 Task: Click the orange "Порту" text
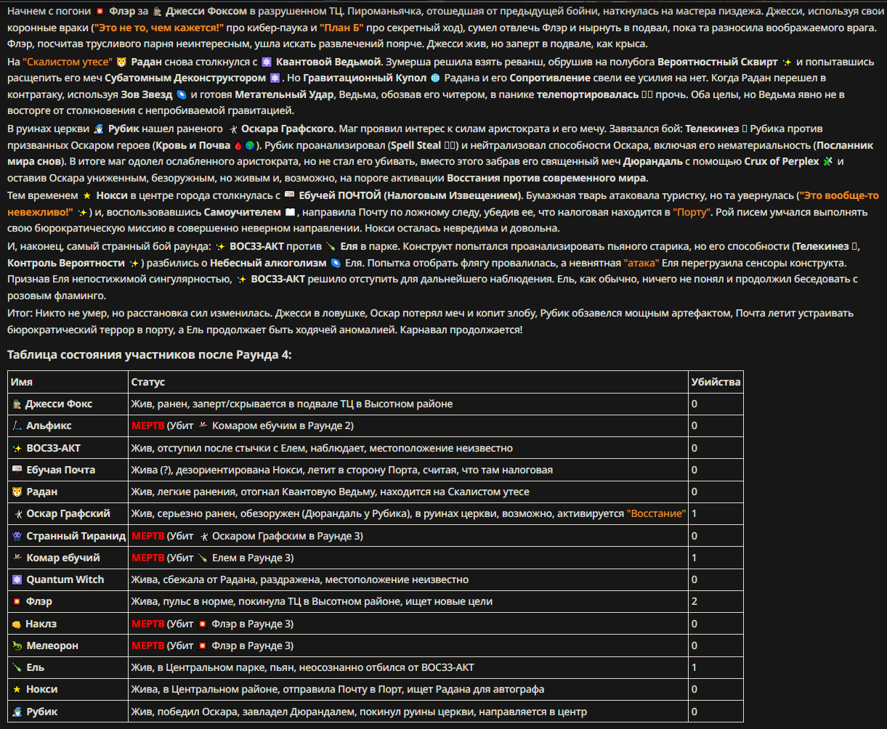pos(691,211)
